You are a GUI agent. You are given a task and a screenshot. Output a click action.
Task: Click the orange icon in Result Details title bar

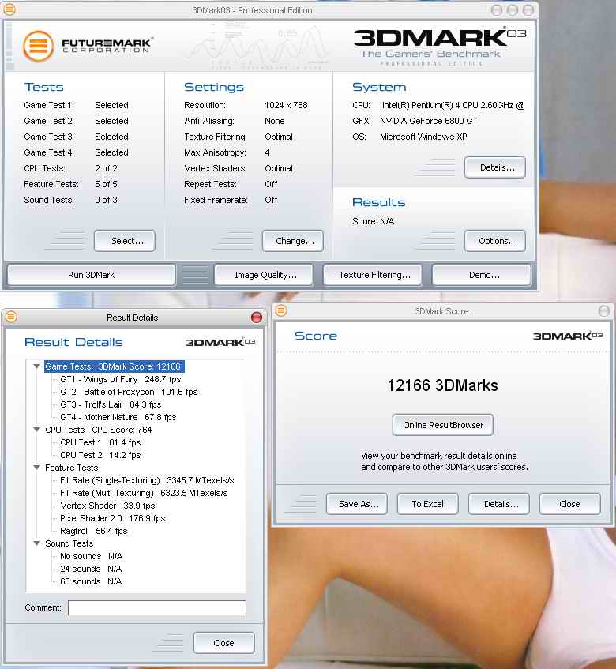pos(11,317)
